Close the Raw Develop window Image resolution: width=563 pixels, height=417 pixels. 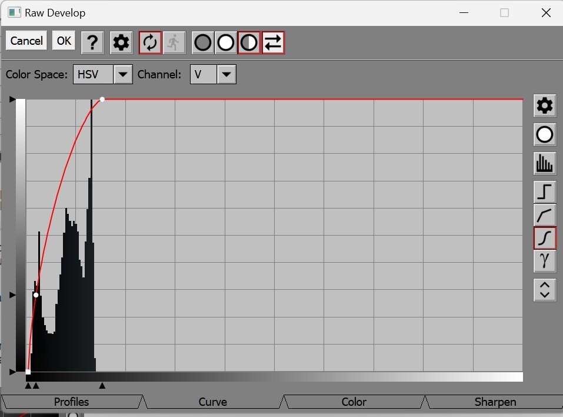click(546, 12)
